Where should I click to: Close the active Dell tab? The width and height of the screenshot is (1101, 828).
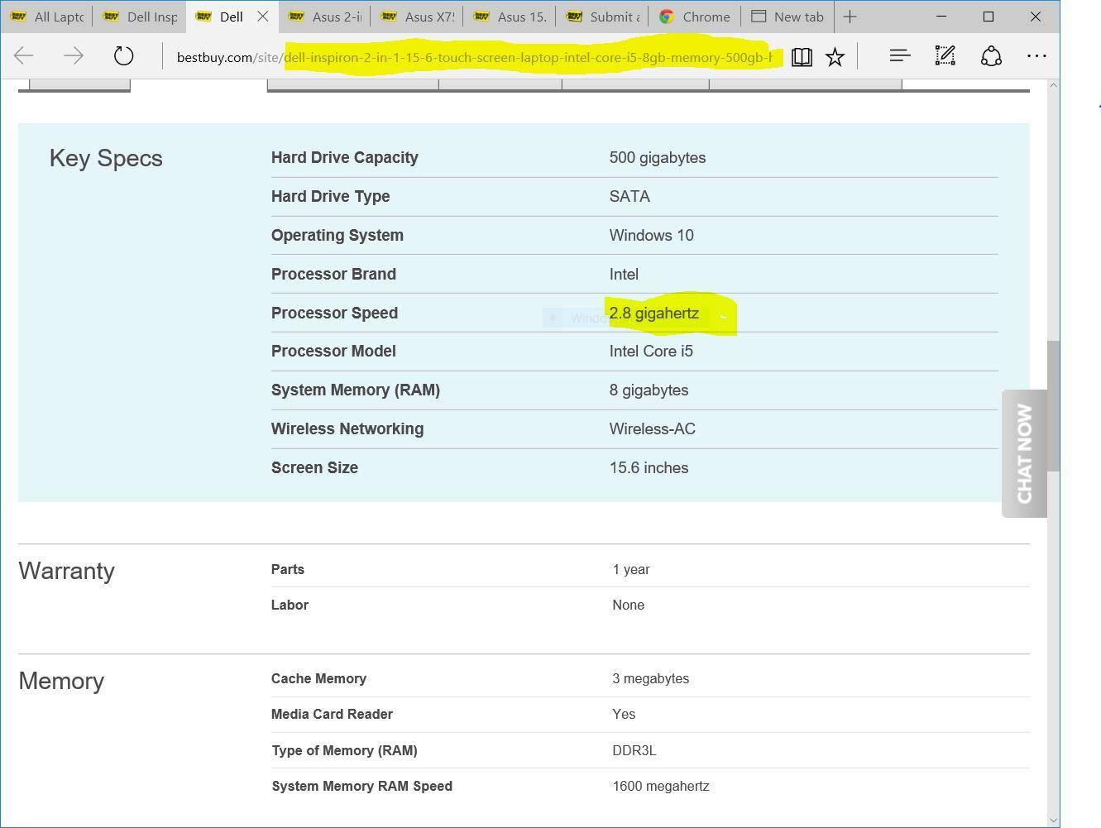(x=262, y=17)
